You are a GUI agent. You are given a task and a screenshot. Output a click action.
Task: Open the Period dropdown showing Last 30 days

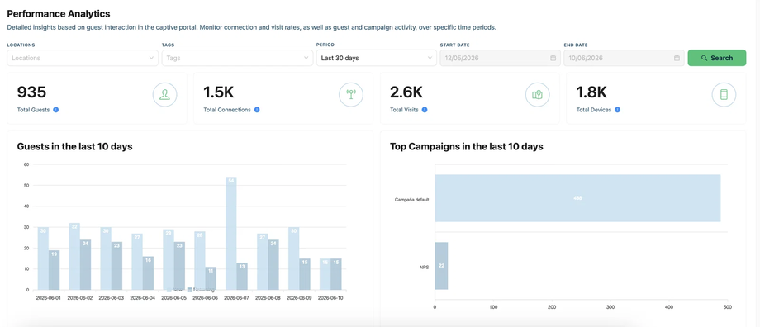tap(377, 58)
